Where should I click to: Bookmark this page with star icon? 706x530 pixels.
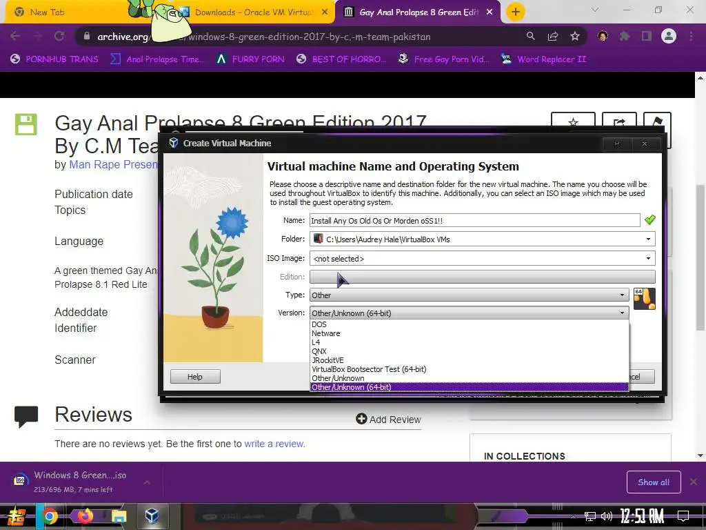[575, 36]
